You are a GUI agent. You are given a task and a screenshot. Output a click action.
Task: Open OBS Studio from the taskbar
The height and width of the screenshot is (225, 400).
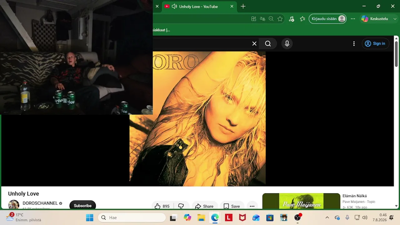tap(297, 217)
